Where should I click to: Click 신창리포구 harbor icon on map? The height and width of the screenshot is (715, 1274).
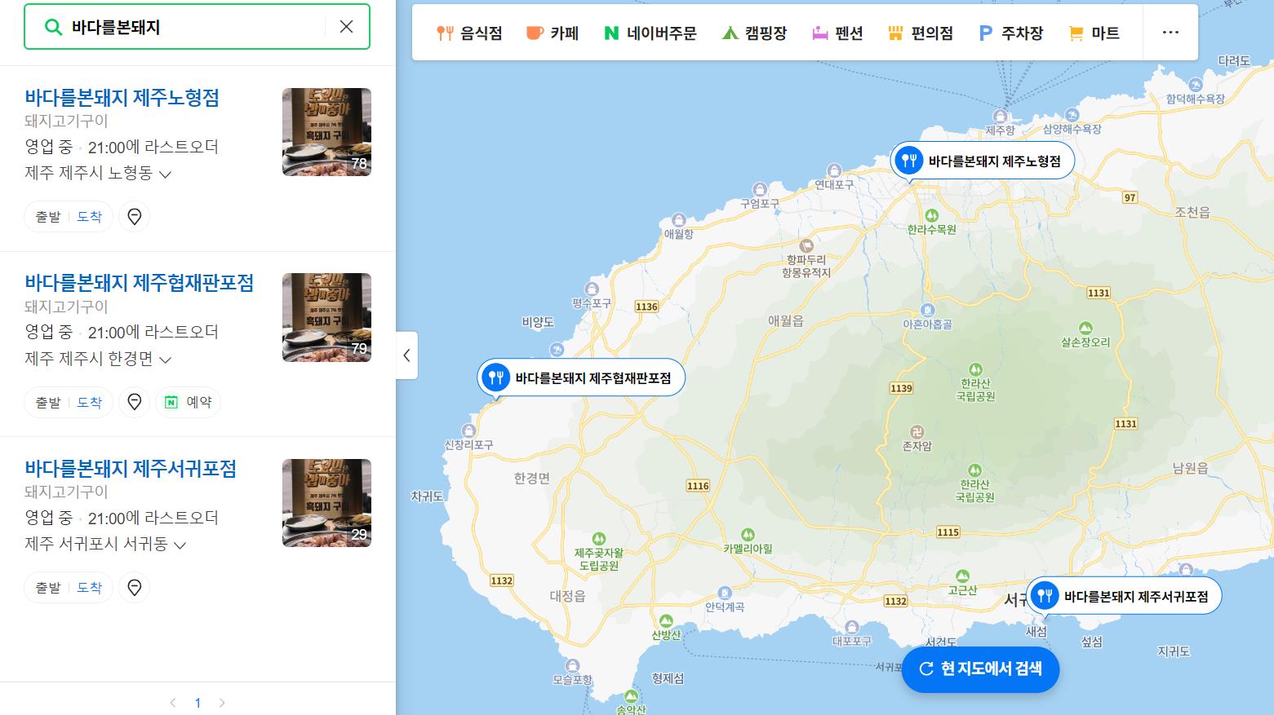(468, 430)
